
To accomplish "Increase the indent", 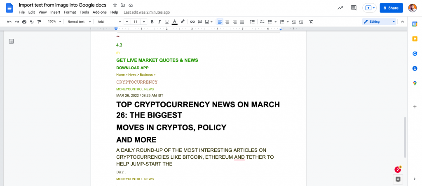I will (301, 21).
